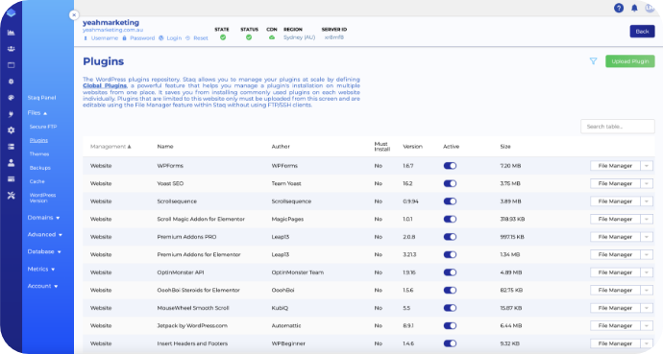The width and height of the screenshot is (663, 354).
Task: Open the palette sidebar icon
Action: tap(11, 98)
